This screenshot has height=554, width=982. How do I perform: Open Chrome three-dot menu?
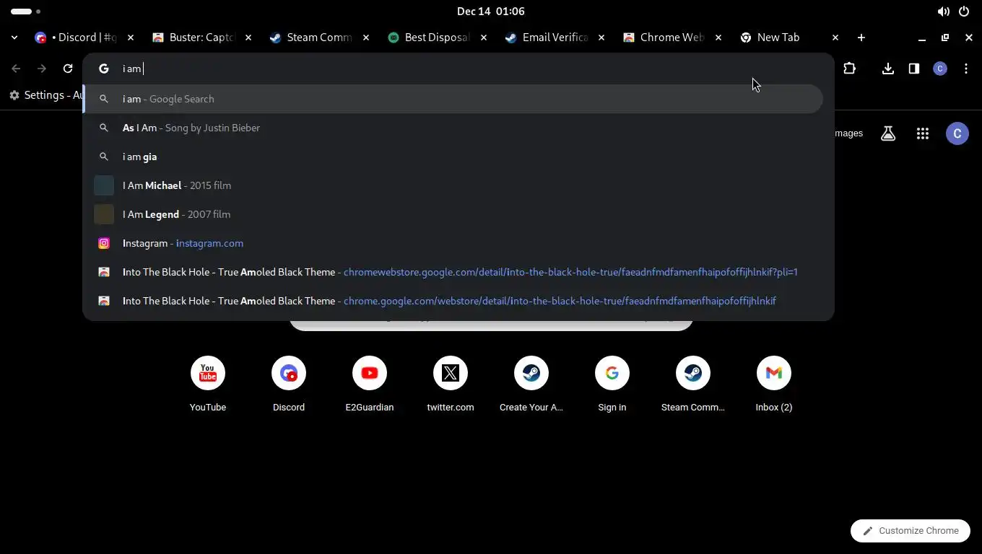point(966,69)
